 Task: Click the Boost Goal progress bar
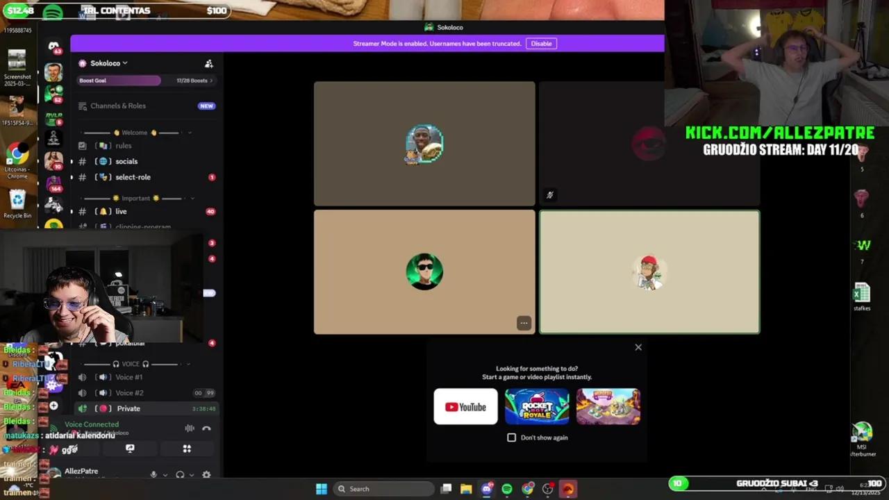click(x=119, y=80)
